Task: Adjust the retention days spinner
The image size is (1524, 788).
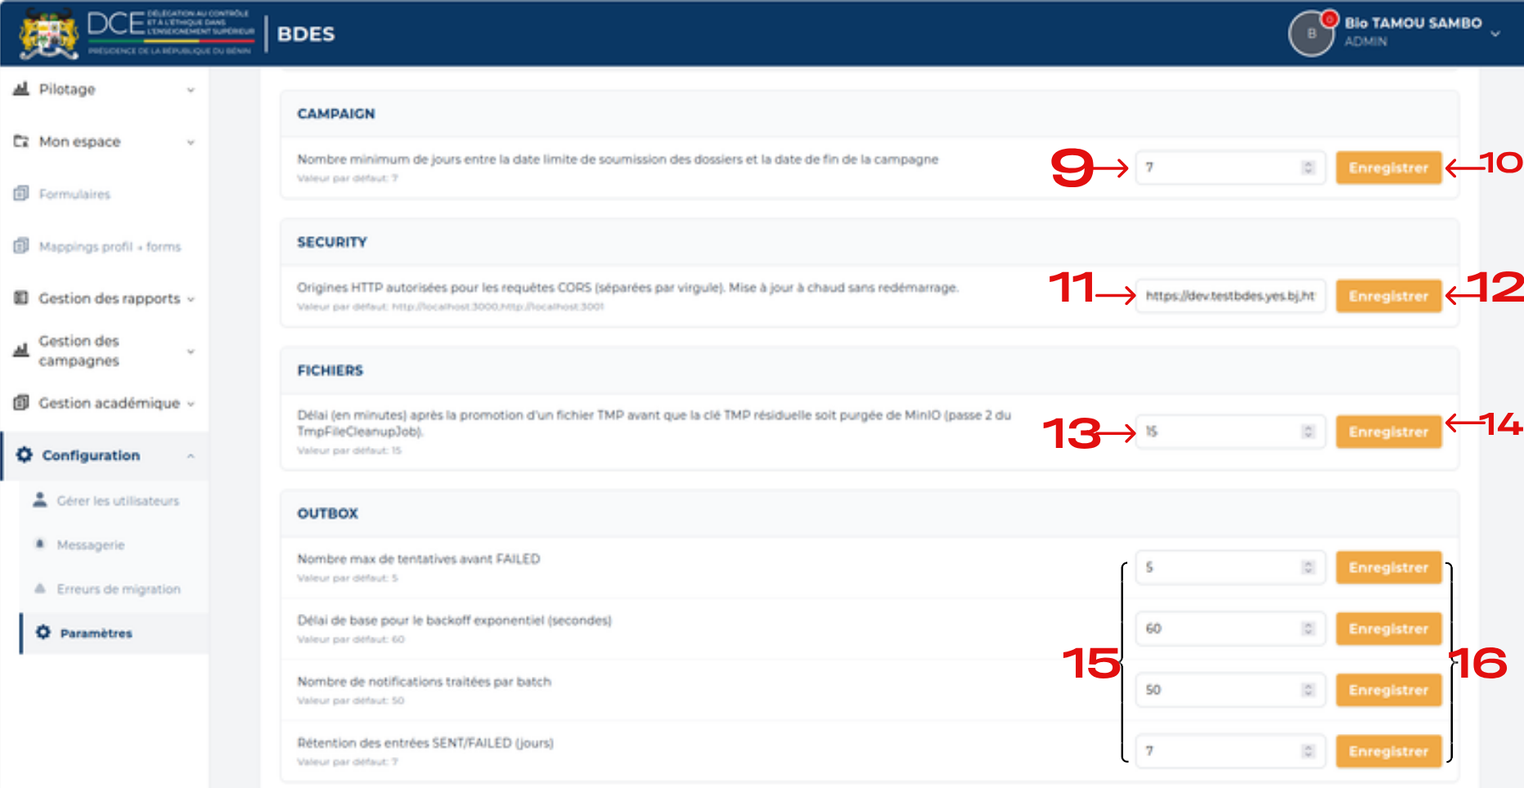Action: click(x=1307, y=751)
